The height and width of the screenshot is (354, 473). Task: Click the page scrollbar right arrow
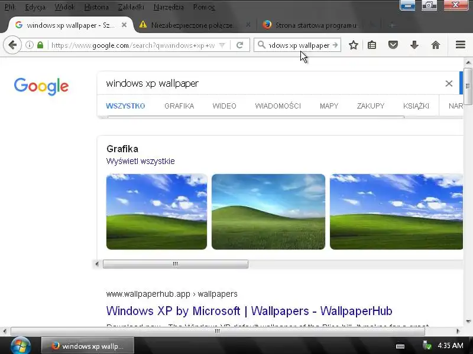458,332
